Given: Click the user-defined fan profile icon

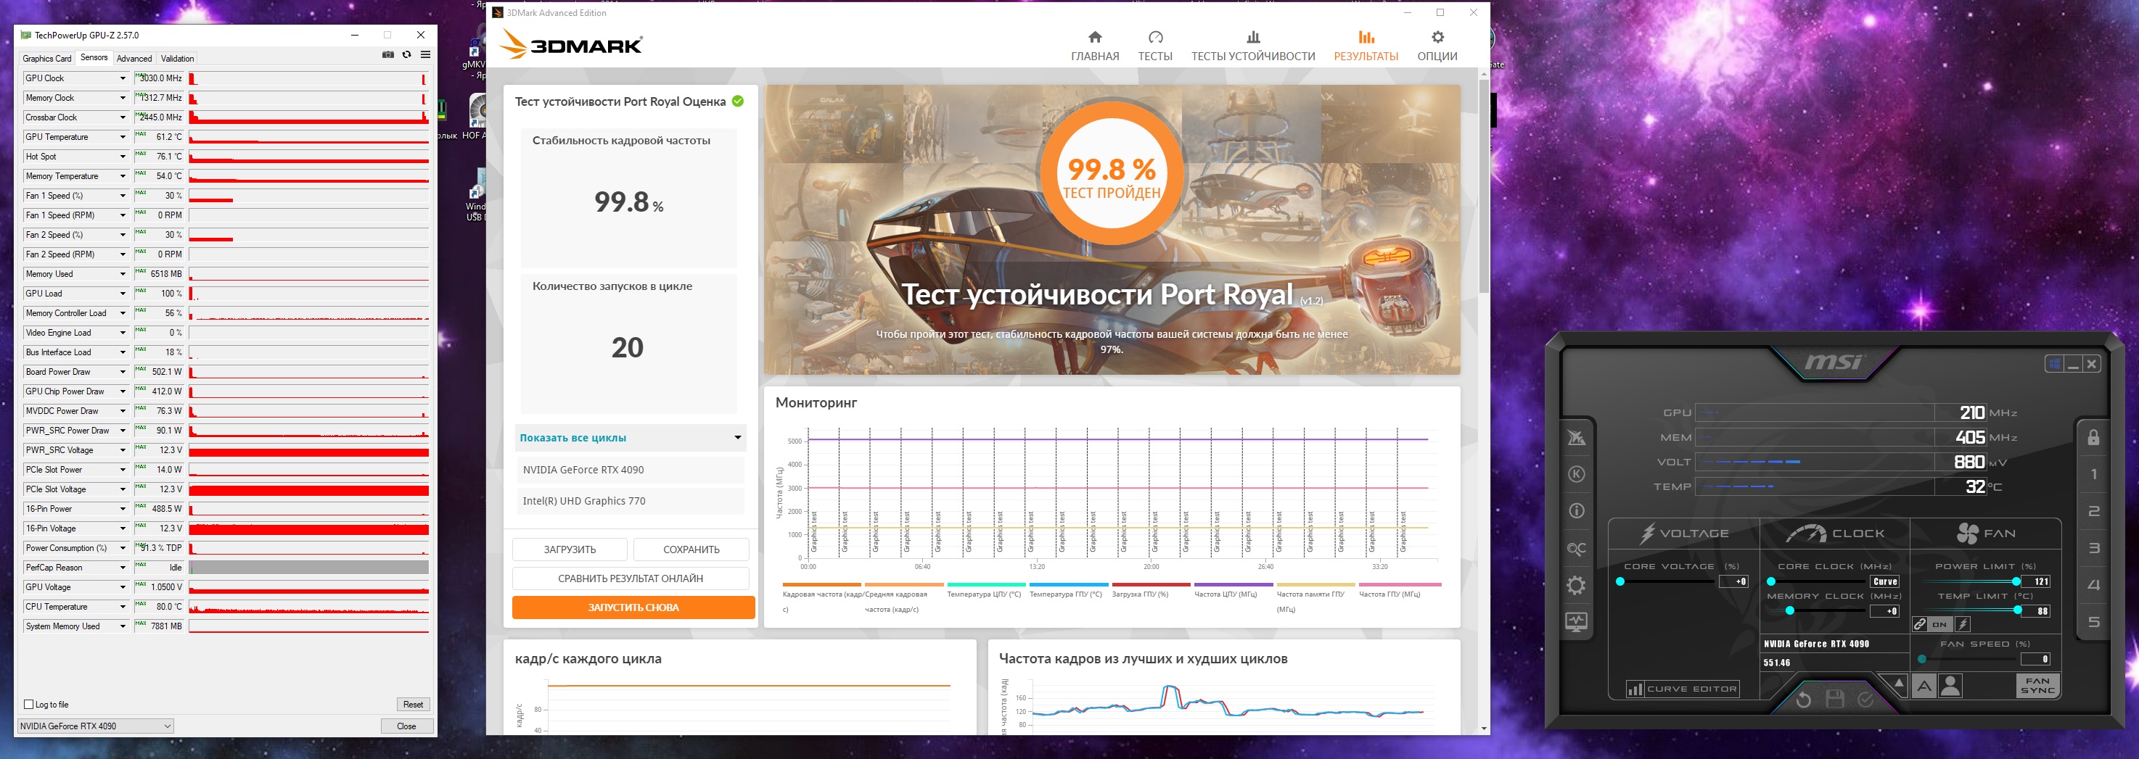Looking at the screenshot, I should tap(1950, 686).
